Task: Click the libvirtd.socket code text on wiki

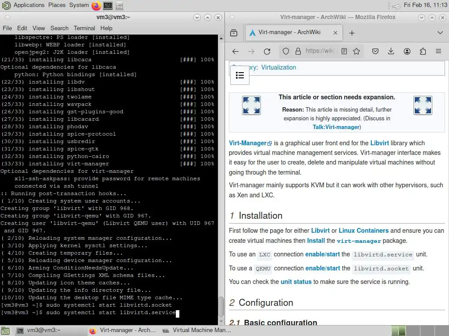Action: tap(381, 269)
